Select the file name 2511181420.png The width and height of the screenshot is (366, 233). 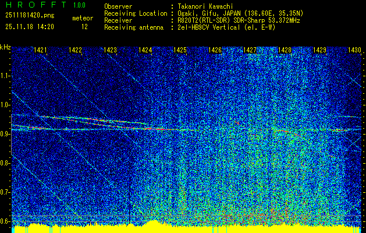[30, 15]
